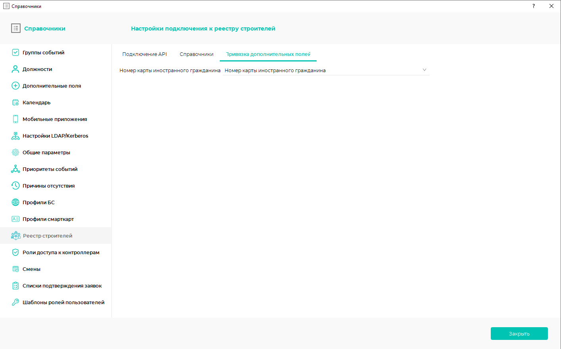The width and height of the screenshot is (561, 349).
Task: Open Настройки LDAP/Kerberos network icon
Action: pyautogui.click(x=15, y=136)
